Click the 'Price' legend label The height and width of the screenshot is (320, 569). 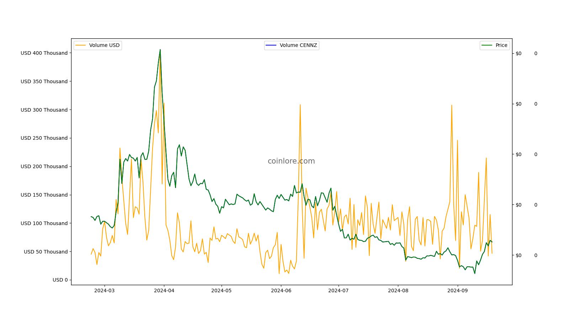click(501, 45)
